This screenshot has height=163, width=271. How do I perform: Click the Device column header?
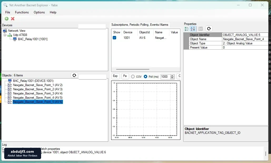[130, 32]
